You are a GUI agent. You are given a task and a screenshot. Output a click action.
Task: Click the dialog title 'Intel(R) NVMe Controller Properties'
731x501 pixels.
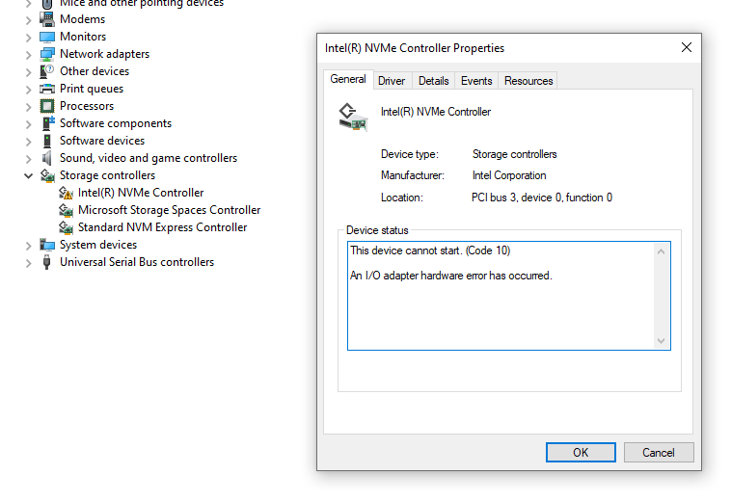[x=415, y=48]
